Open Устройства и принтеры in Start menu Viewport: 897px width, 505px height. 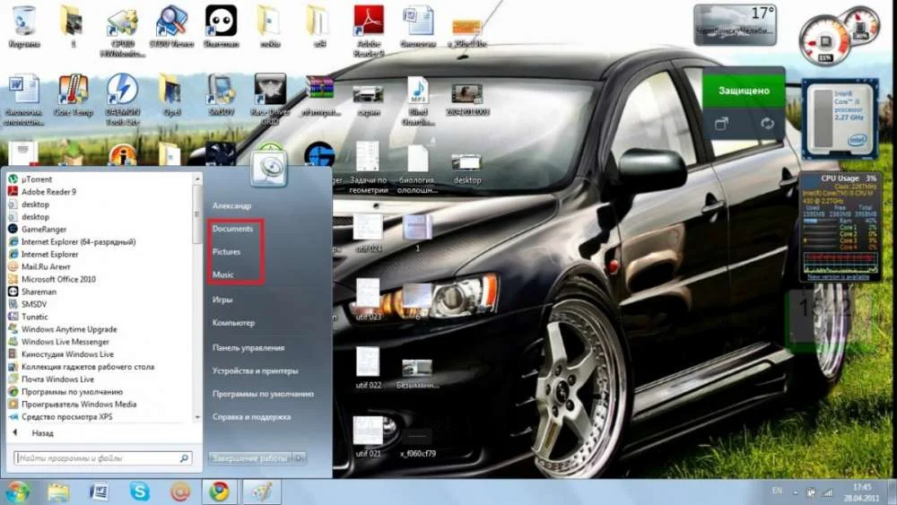coord(255,370)
